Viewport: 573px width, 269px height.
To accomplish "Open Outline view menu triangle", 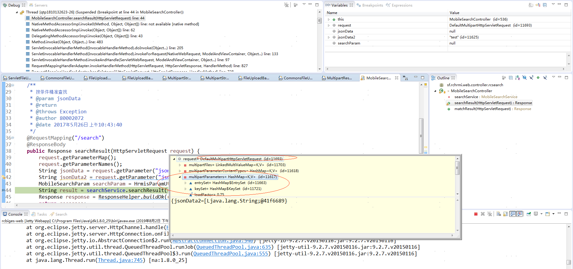I will [553, 77].
